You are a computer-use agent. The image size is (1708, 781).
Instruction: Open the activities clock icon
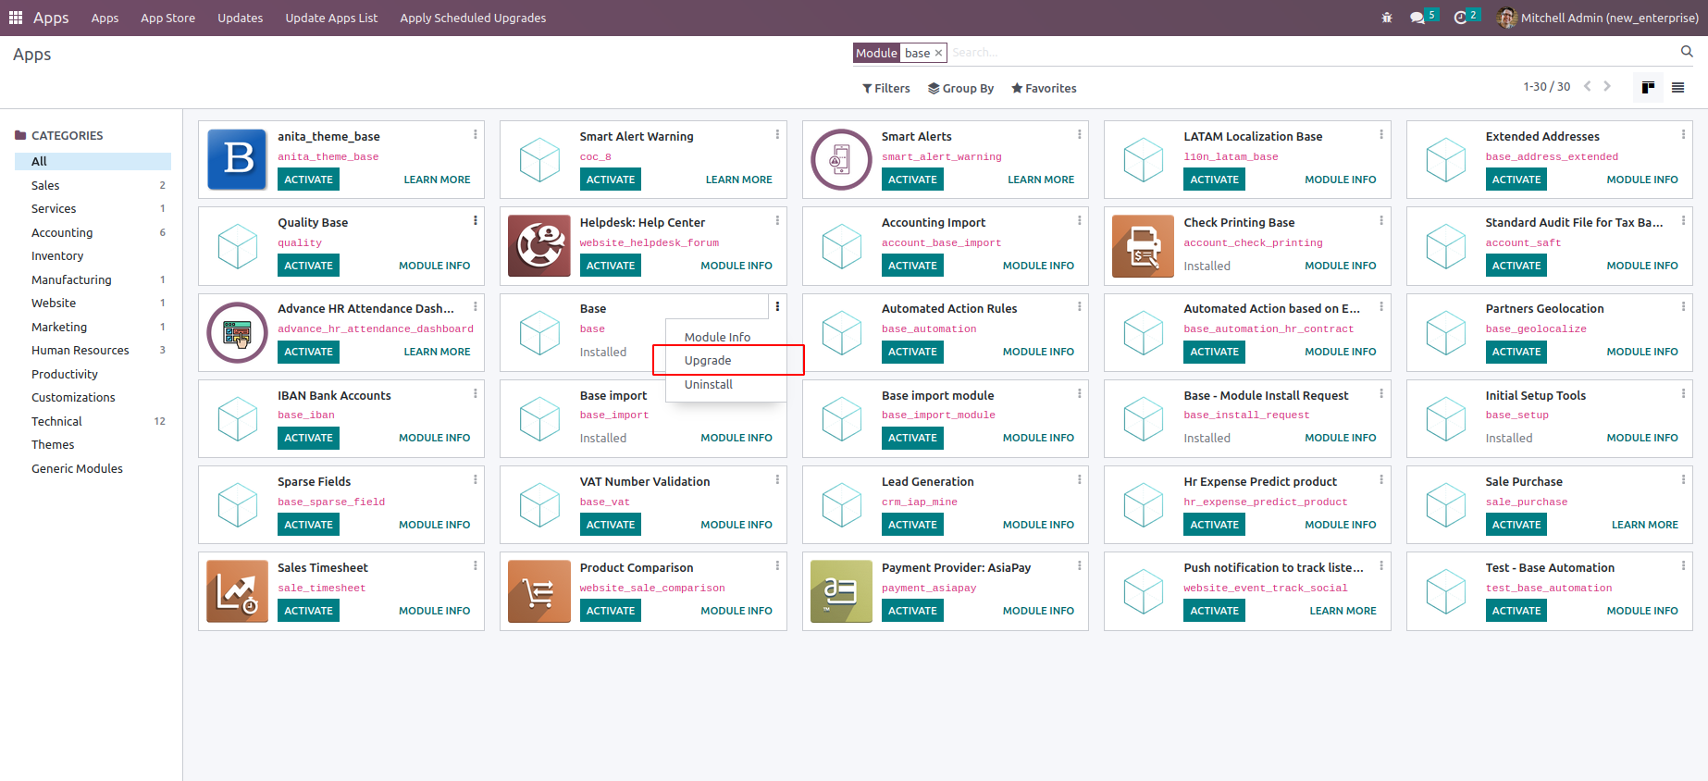coord(1461,18)
